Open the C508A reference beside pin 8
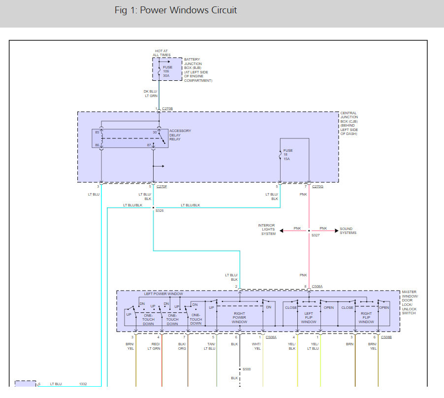The image size is (444, 398). coord(317,286)
